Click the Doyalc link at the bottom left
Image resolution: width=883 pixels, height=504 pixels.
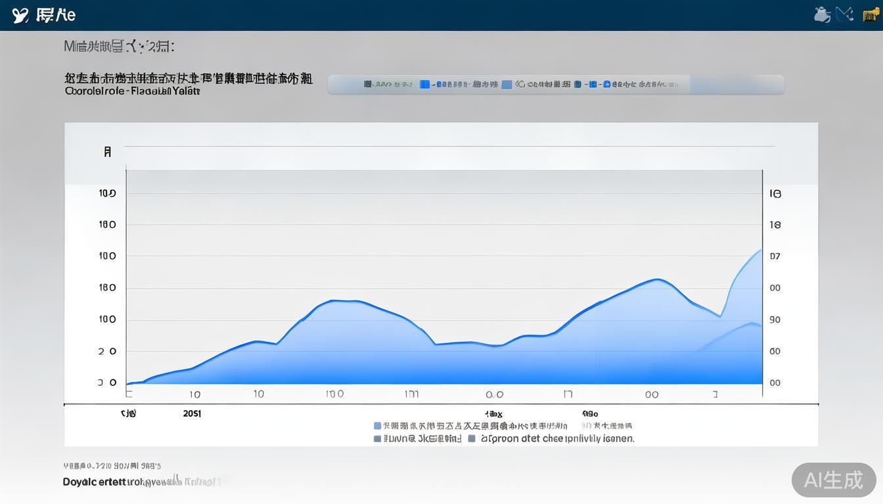[99, 482]
